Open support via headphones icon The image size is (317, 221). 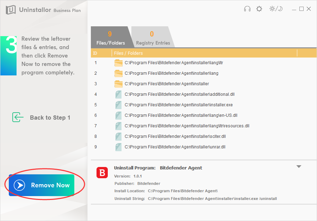247,9
